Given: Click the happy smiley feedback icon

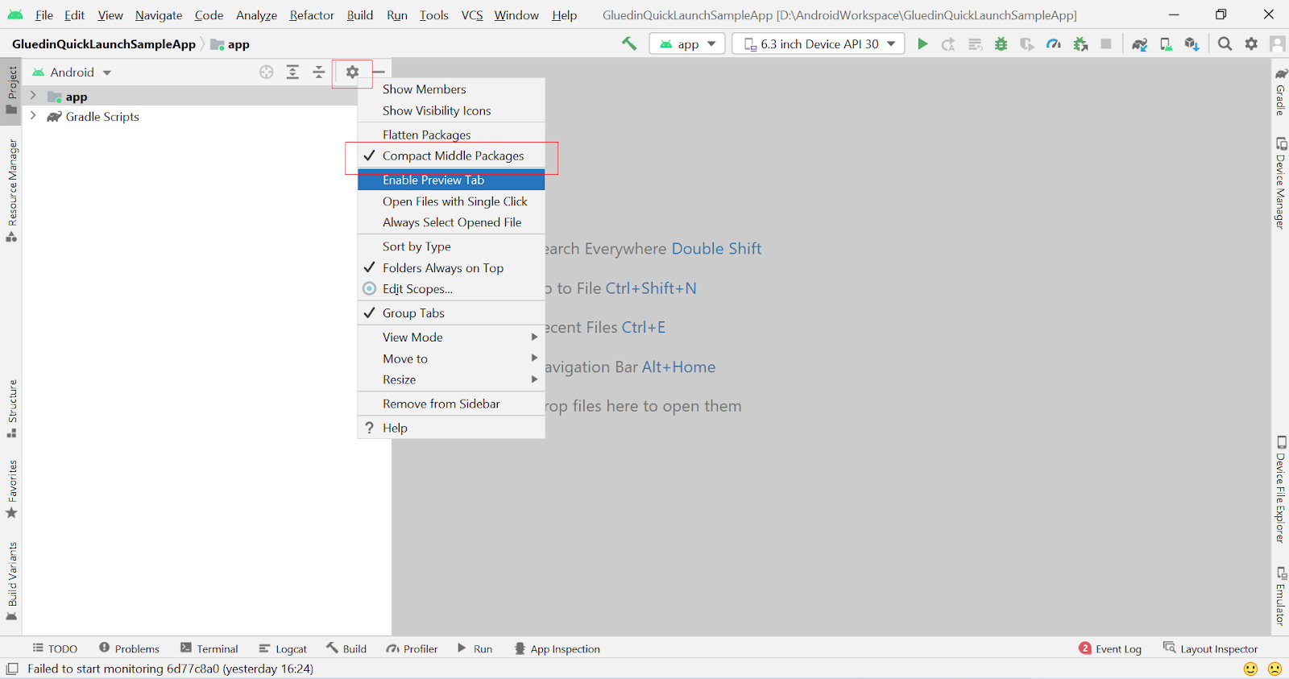Looking at the screenshot, I should tap(1250, 669).
